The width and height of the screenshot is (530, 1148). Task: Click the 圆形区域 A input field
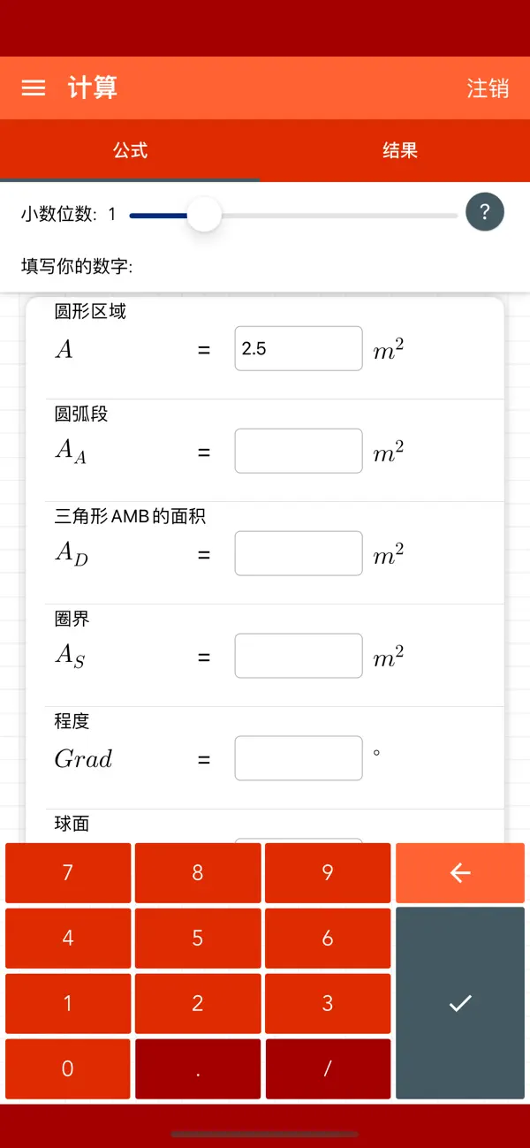coord(298,348)
